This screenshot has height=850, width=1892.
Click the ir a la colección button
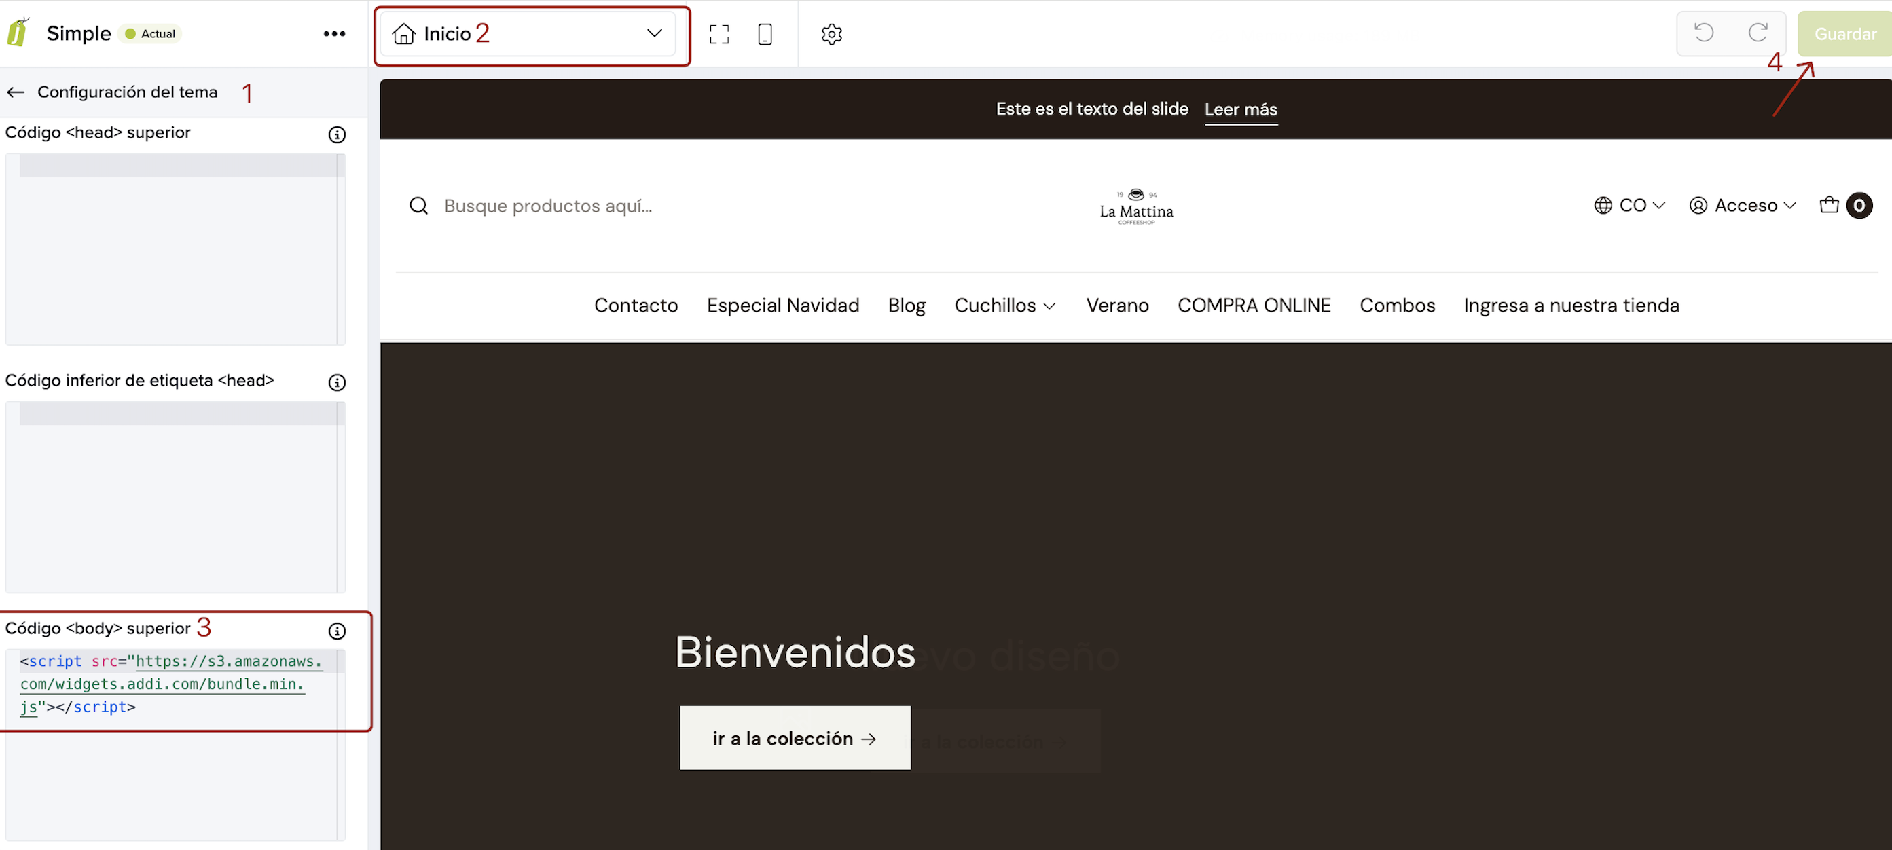pos(795,738)
